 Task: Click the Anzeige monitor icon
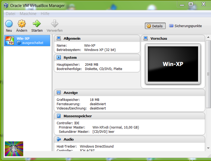point(59,93)
